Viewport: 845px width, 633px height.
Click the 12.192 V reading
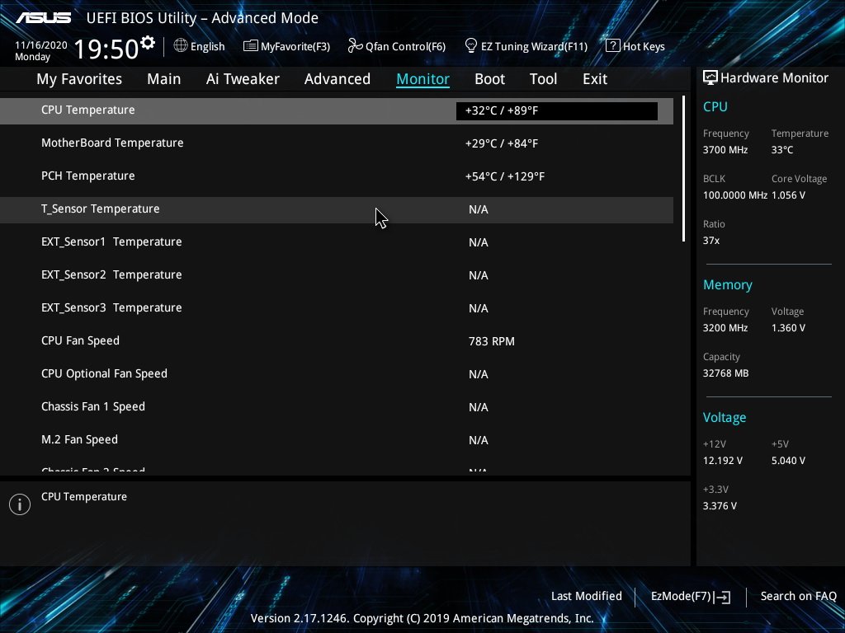[x=723, y=461]
